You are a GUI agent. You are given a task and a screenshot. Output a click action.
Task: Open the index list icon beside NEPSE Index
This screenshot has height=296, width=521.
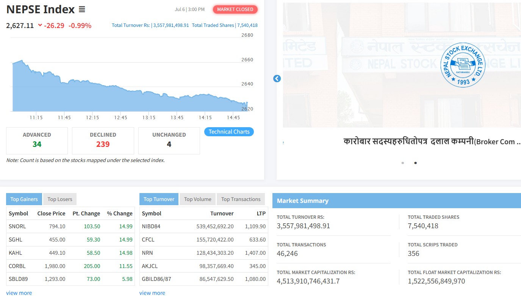tap(82, 9)
